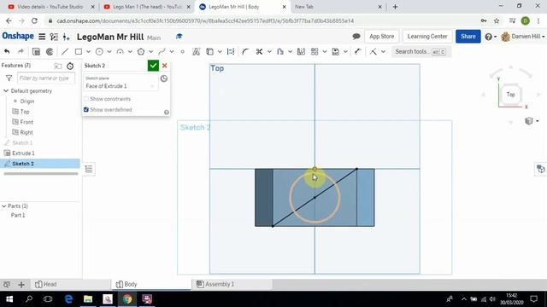Click the Redo arrow in the toolbar
This screenshot has width=547, height=307.
pos(21,51)
